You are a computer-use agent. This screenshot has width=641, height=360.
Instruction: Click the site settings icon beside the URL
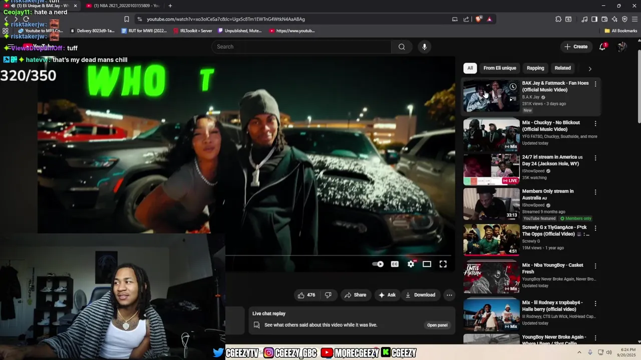[x=139, y=19]
